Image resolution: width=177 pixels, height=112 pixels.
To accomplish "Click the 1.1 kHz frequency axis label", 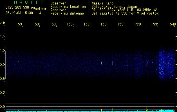I will [2, 36].
